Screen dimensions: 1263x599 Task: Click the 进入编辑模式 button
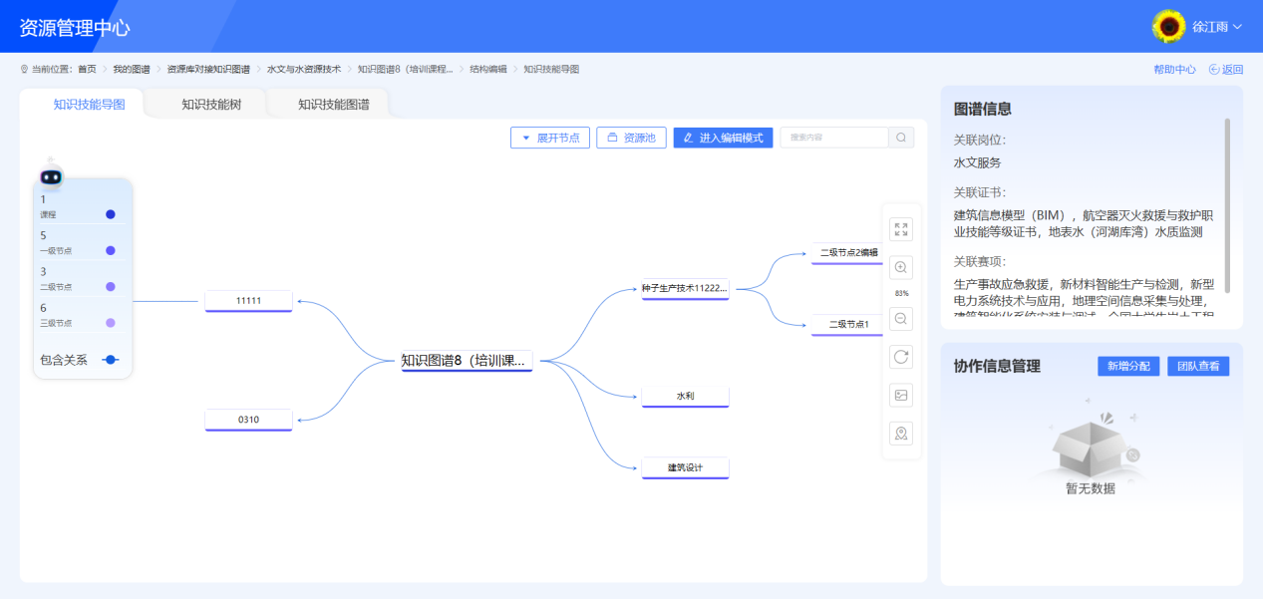(x=722, y=137)
